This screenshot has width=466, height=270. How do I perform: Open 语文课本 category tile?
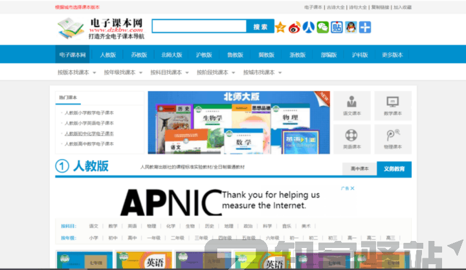[352, 105]
